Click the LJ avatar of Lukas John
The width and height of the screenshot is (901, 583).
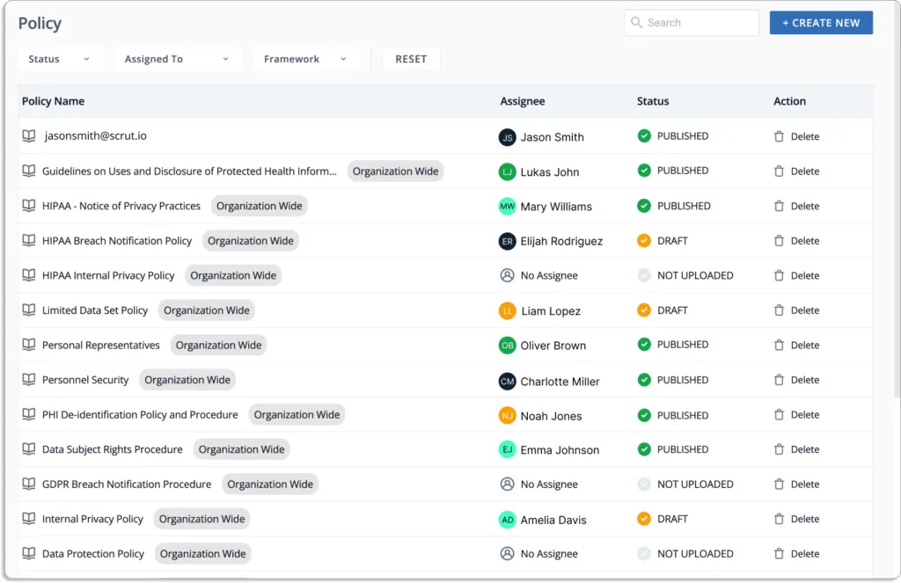coord(508,171)
